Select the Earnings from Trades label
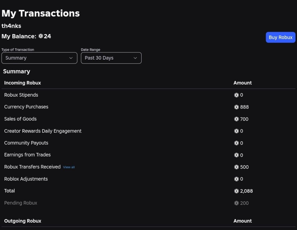 point(27,155)
